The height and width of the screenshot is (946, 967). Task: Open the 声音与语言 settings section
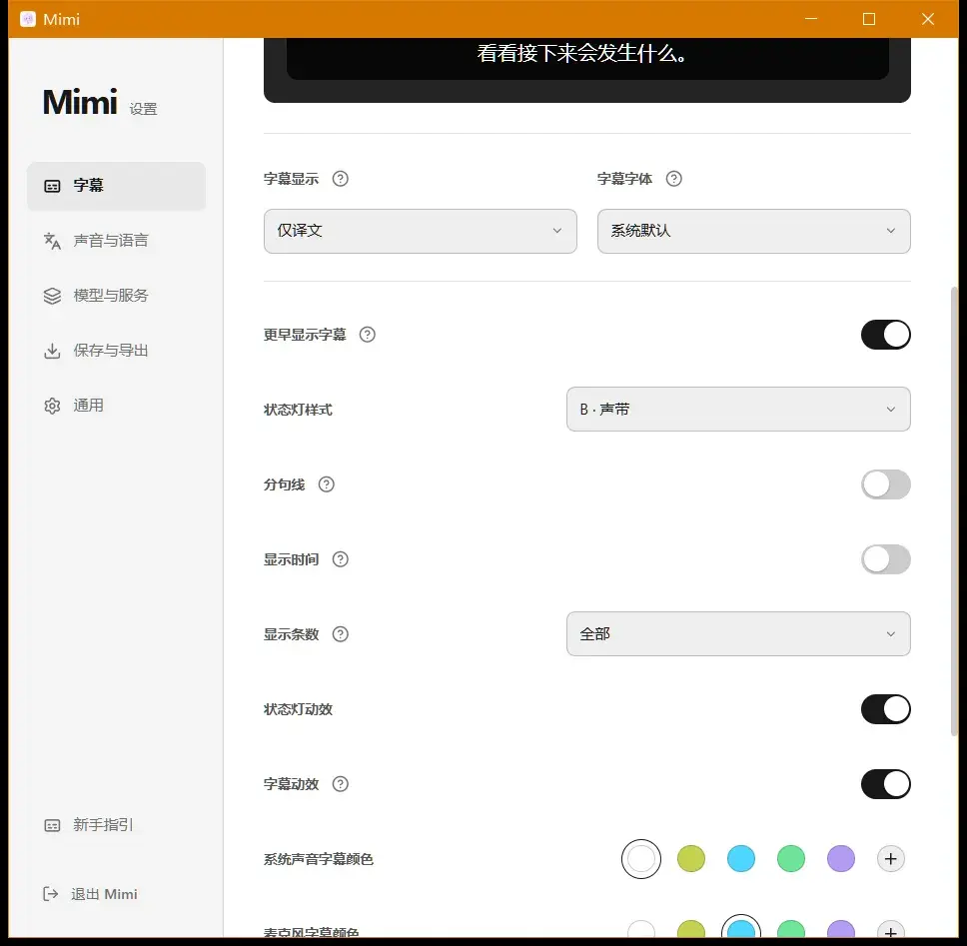pos(116,241)
